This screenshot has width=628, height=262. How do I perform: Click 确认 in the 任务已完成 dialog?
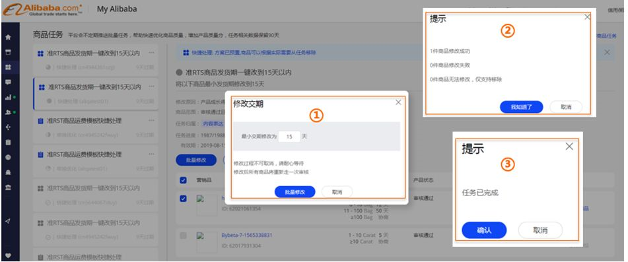484,230
